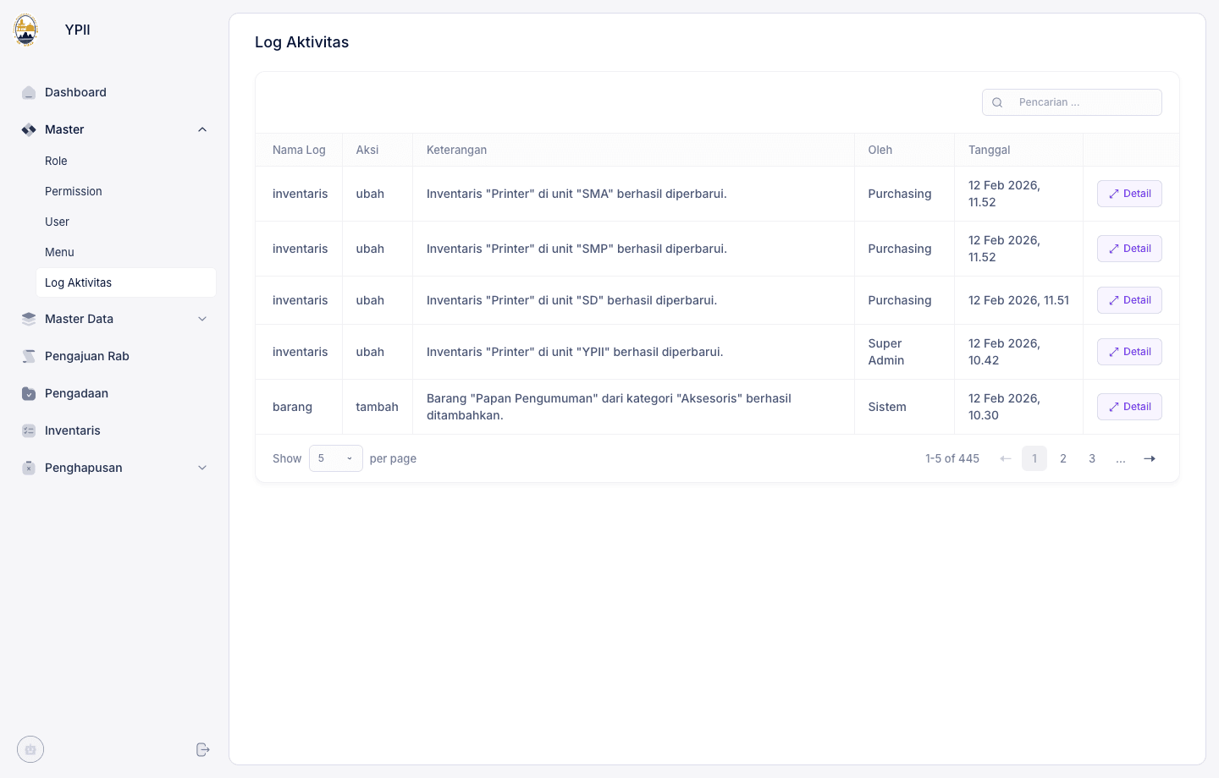Open Detail for the SD printer log

pyautogui.click(x=1129, y=300)
